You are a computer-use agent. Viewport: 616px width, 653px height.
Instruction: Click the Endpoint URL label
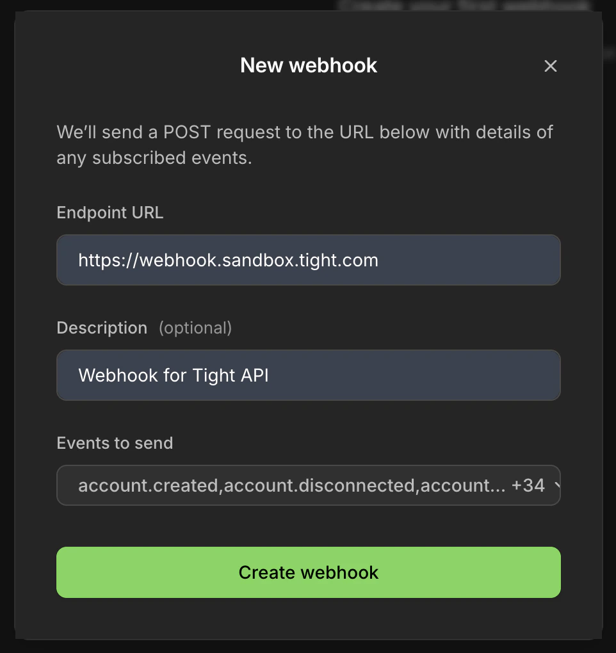[x=109, y=213]
